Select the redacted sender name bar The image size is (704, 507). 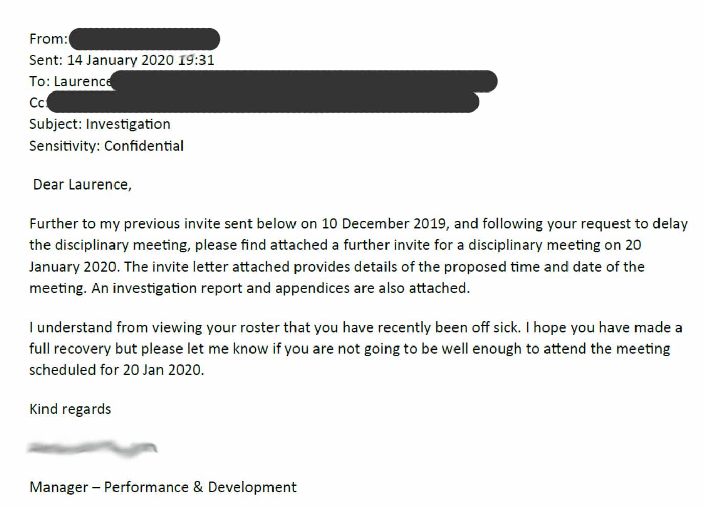point(144,39)
